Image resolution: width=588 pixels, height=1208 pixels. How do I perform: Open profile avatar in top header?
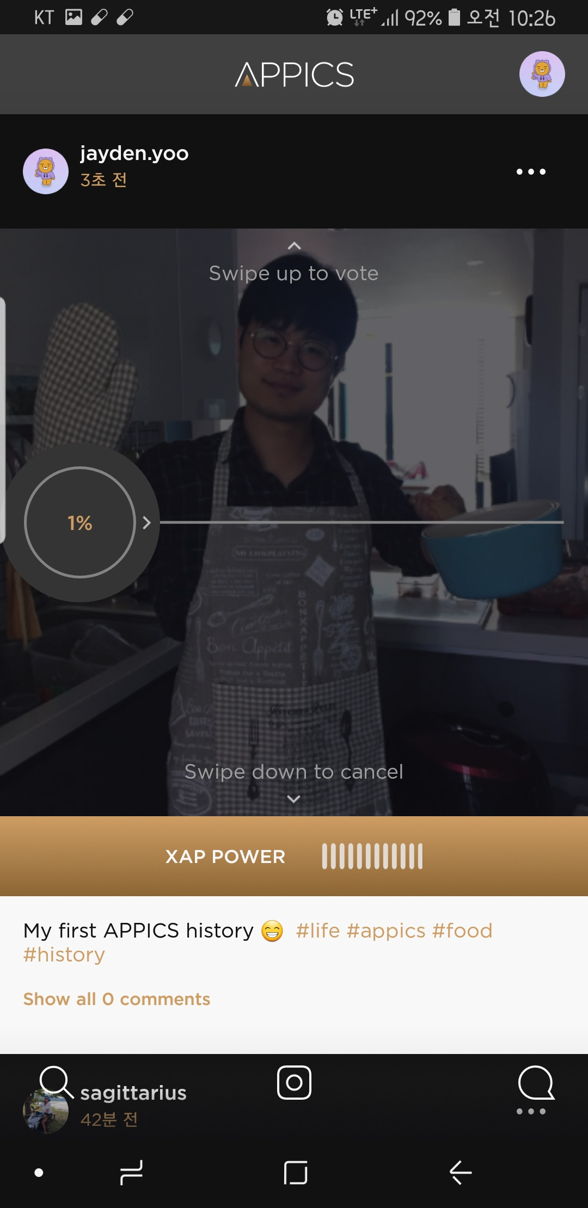tap(542, 74)
